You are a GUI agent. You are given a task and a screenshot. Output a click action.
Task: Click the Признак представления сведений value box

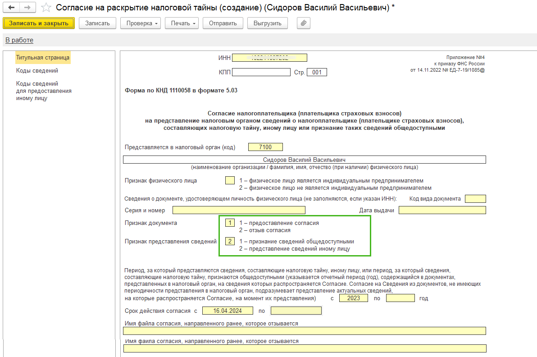pyautogui.click(x=230, y=241)
